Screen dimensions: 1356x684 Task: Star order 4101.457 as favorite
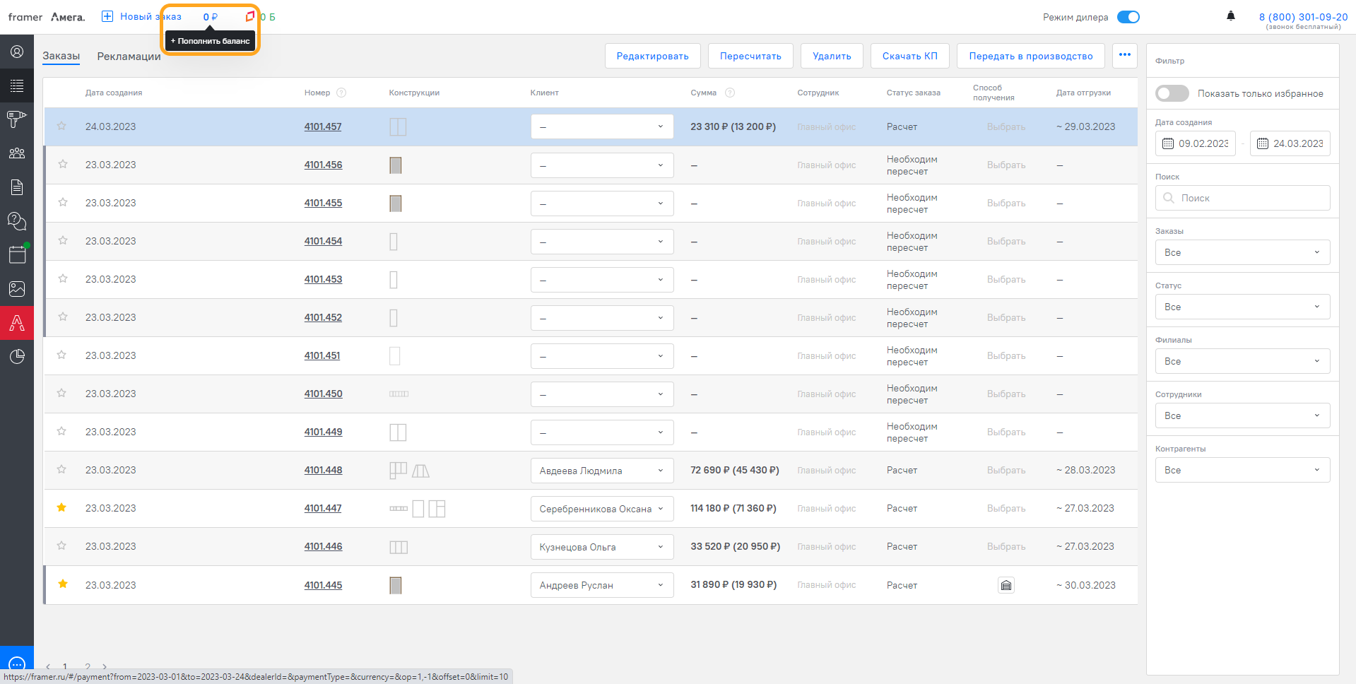tap(61, 126)
